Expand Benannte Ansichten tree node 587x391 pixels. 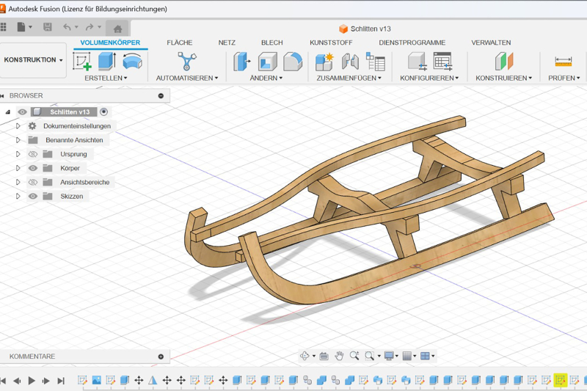pyautogui.click(x=18, y=140)
